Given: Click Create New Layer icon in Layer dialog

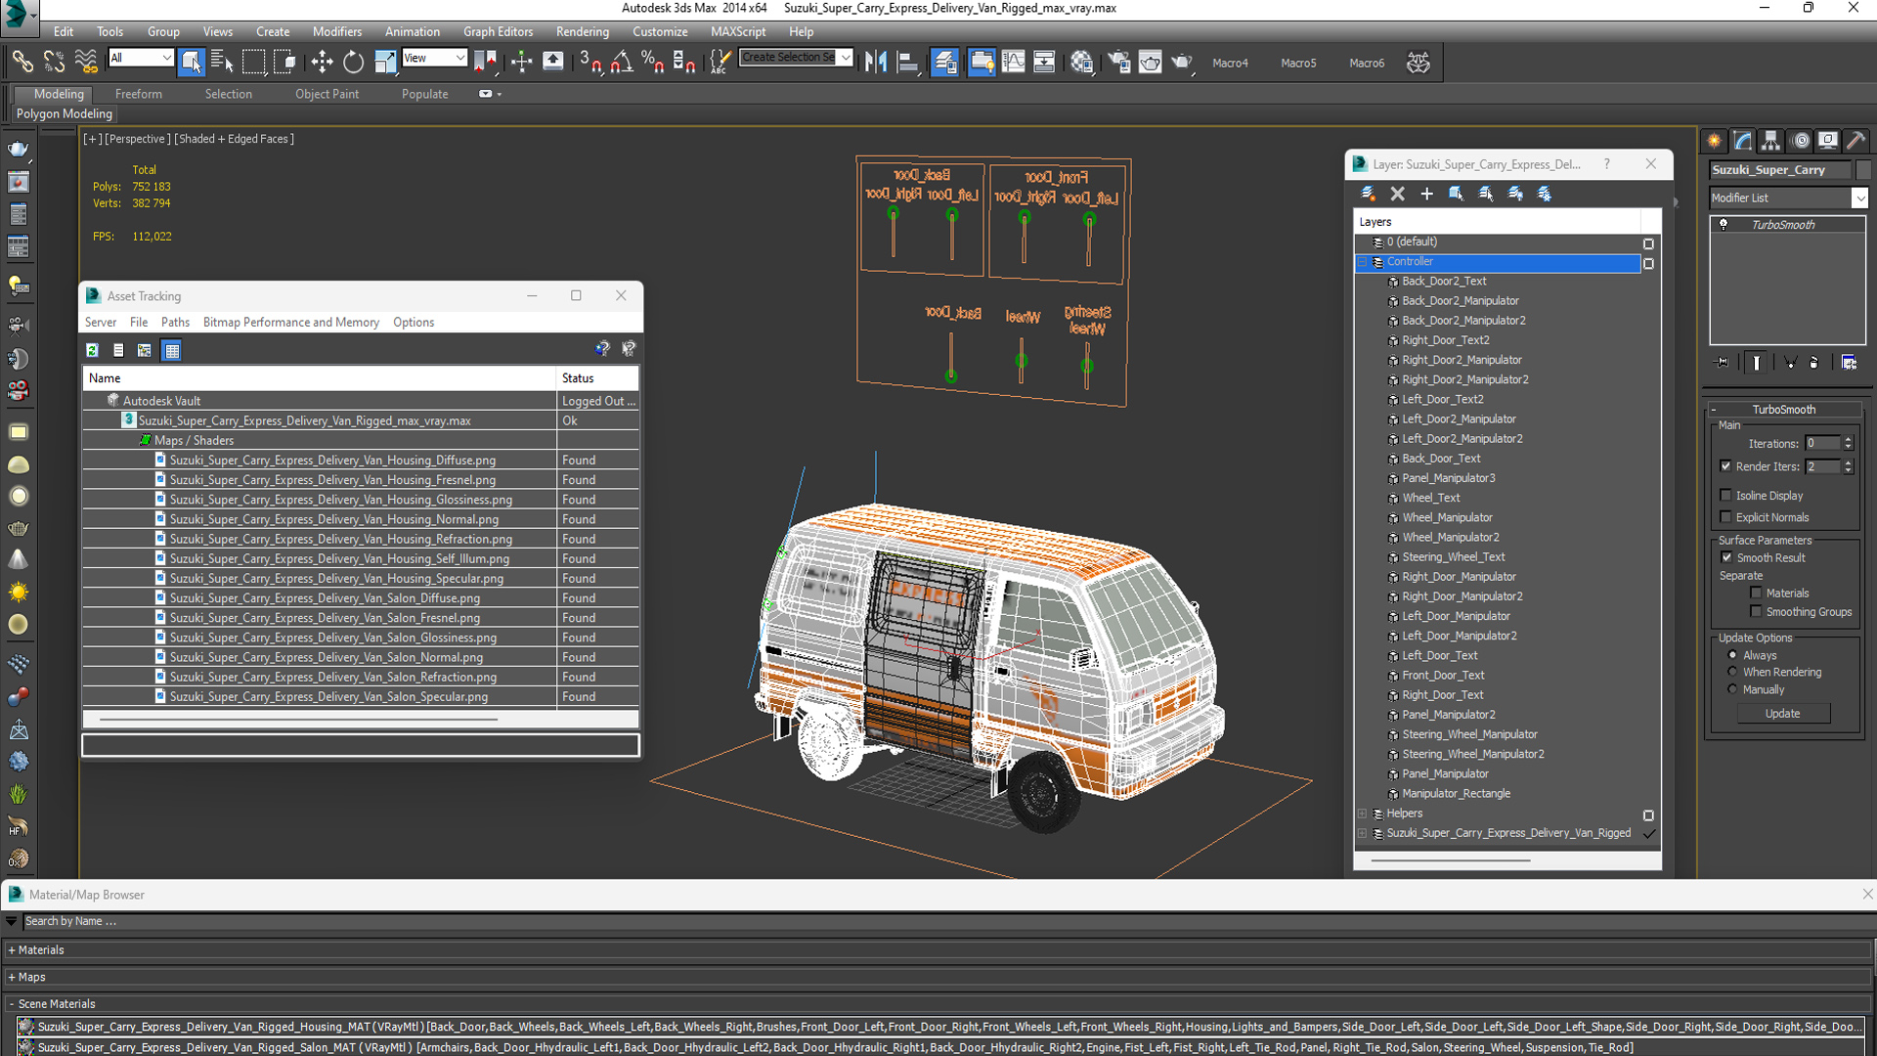Looking at the screenshot, I should (1369, 194).
